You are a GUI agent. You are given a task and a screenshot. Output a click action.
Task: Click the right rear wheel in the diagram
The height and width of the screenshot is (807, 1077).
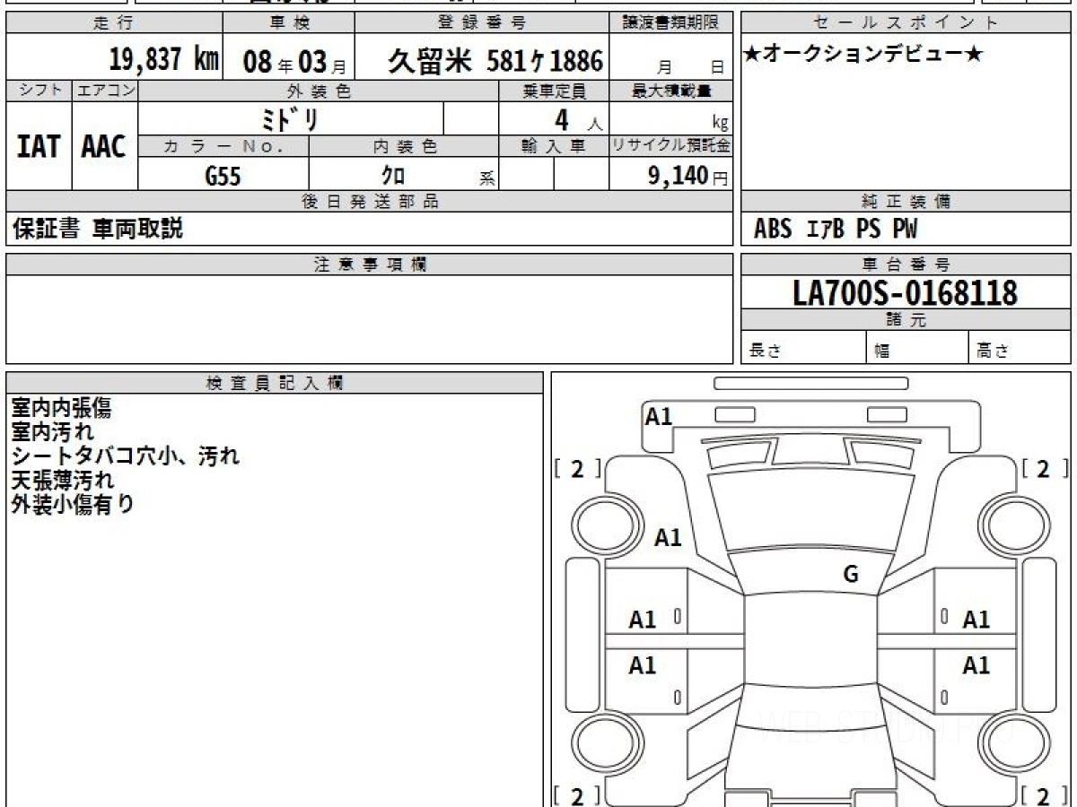click(1013, 745)
